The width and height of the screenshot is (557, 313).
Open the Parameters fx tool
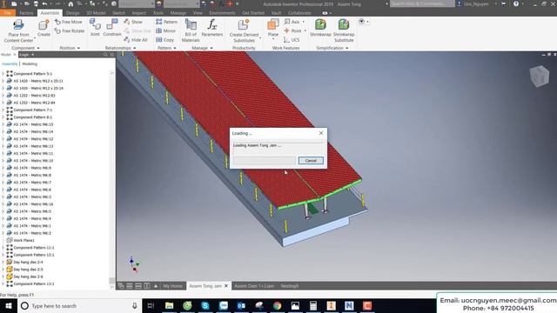pyautogui.click(x=212, y=28)
